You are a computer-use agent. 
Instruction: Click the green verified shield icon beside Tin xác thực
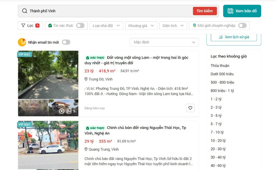point(50,26)
